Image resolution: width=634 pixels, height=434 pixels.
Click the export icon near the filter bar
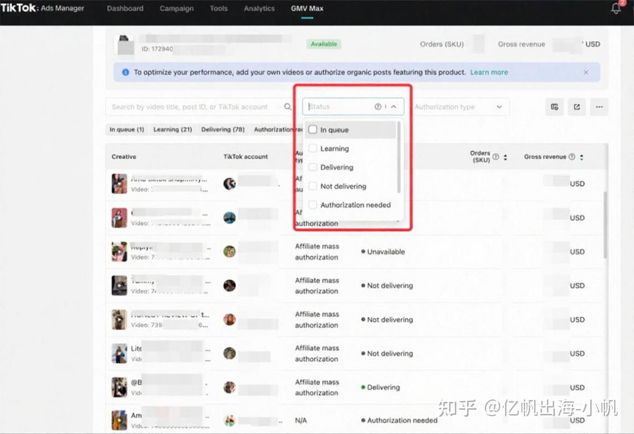(577, 107)
